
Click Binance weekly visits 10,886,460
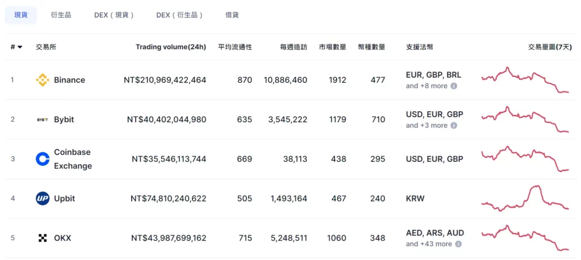[x=286, y=80]
